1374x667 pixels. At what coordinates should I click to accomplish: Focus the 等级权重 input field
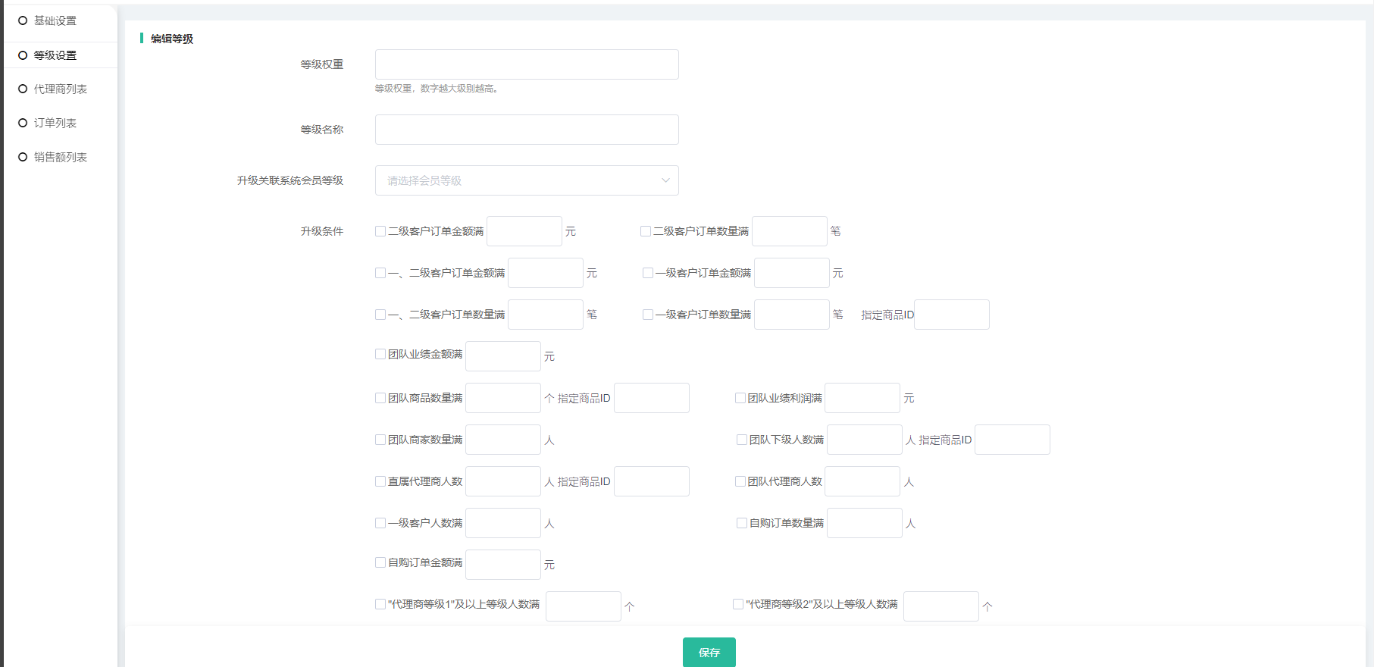tap(526, 64)
